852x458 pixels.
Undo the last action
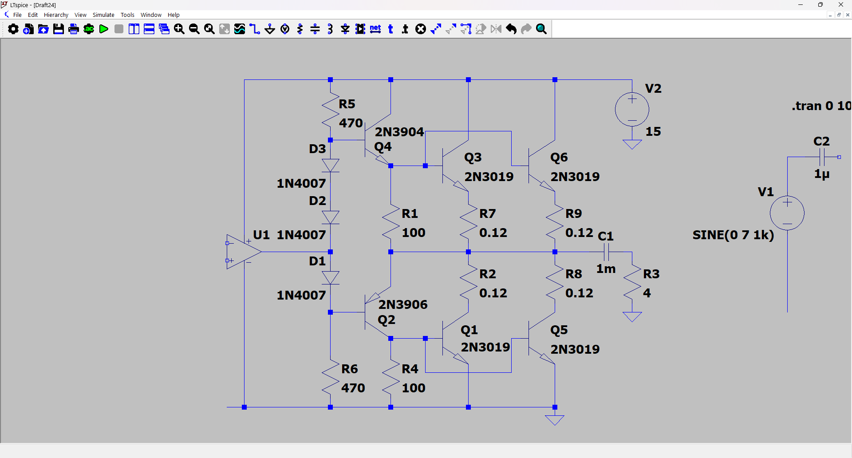point(511,29)
